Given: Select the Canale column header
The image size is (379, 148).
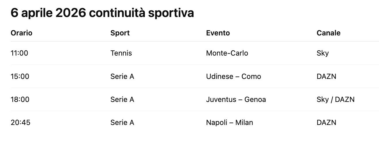Looking at the screenshot, I should pyautogui.click(x=328, y=33).
